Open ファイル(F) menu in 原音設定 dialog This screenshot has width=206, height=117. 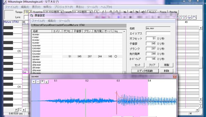38,21
